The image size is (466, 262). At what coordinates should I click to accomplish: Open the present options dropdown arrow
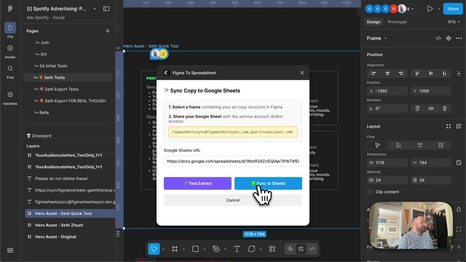(439, 9)
